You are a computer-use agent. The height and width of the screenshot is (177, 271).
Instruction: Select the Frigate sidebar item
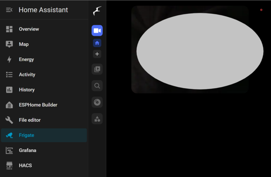tap(44, 135)
